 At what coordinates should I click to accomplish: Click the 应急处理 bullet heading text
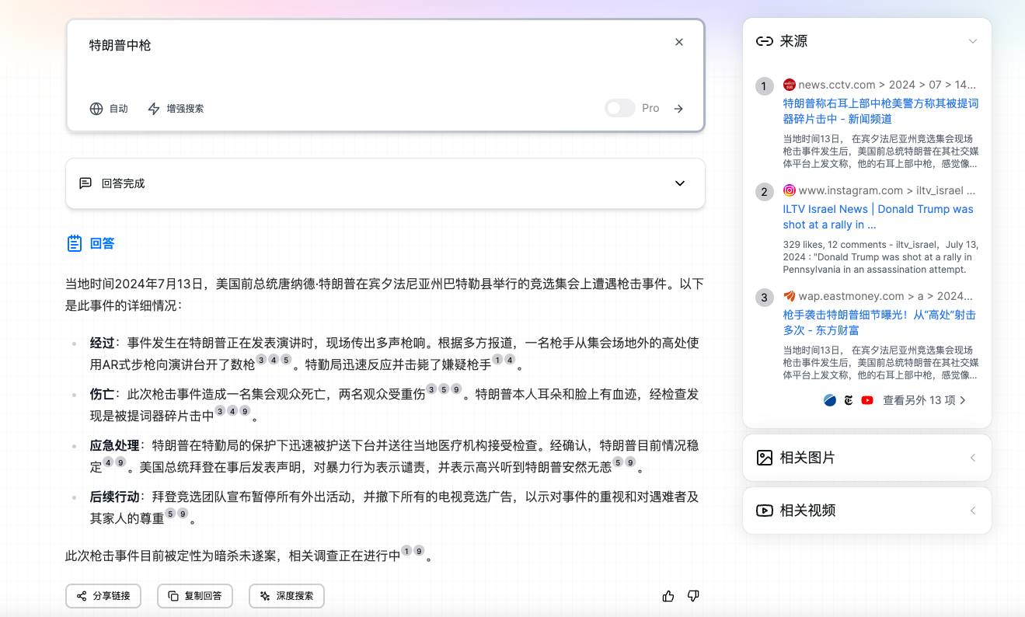114,445
